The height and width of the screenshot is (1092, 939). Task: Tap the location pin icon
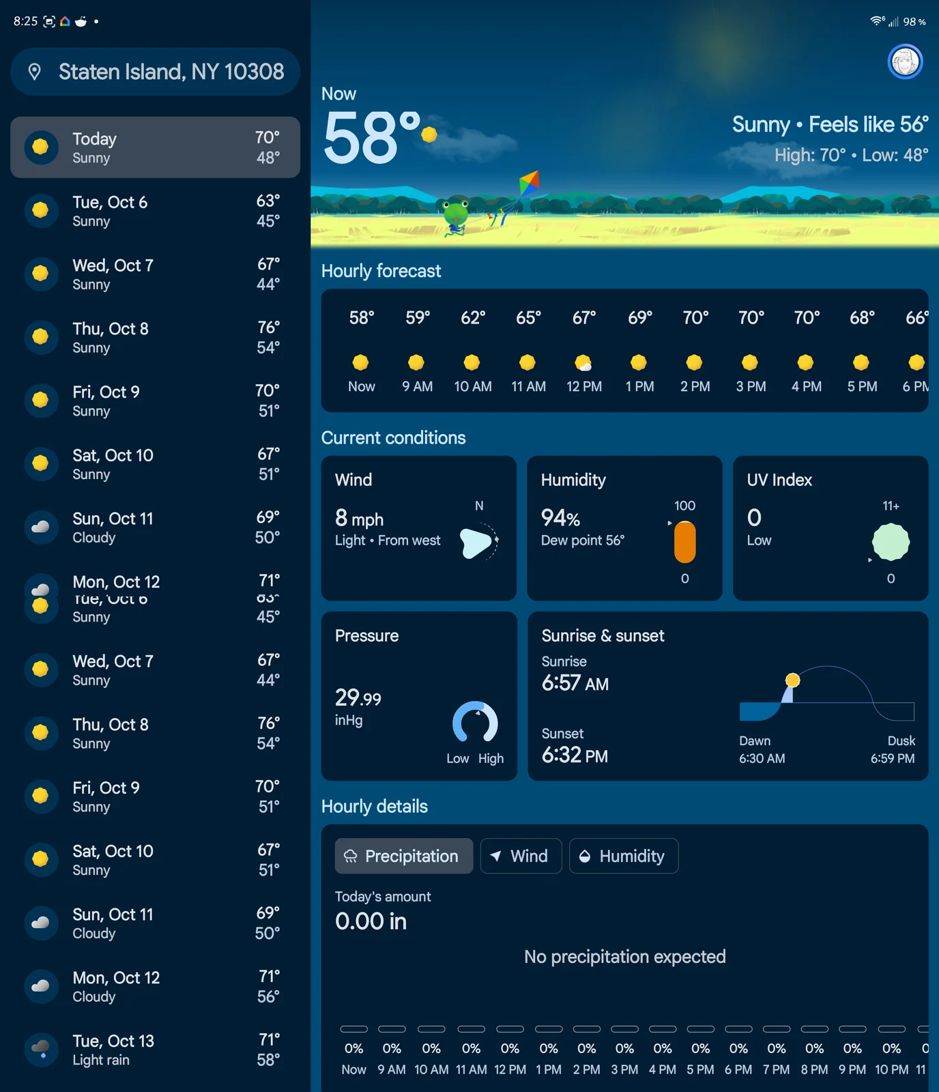[x=35, y=72]
